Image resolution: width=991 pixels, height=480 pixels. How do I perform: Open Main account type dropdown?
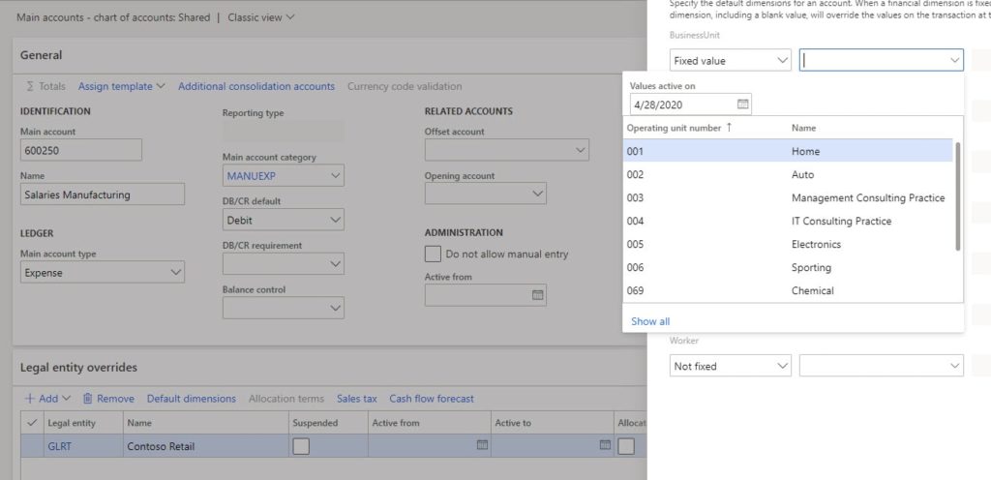[x=176, y=272]
